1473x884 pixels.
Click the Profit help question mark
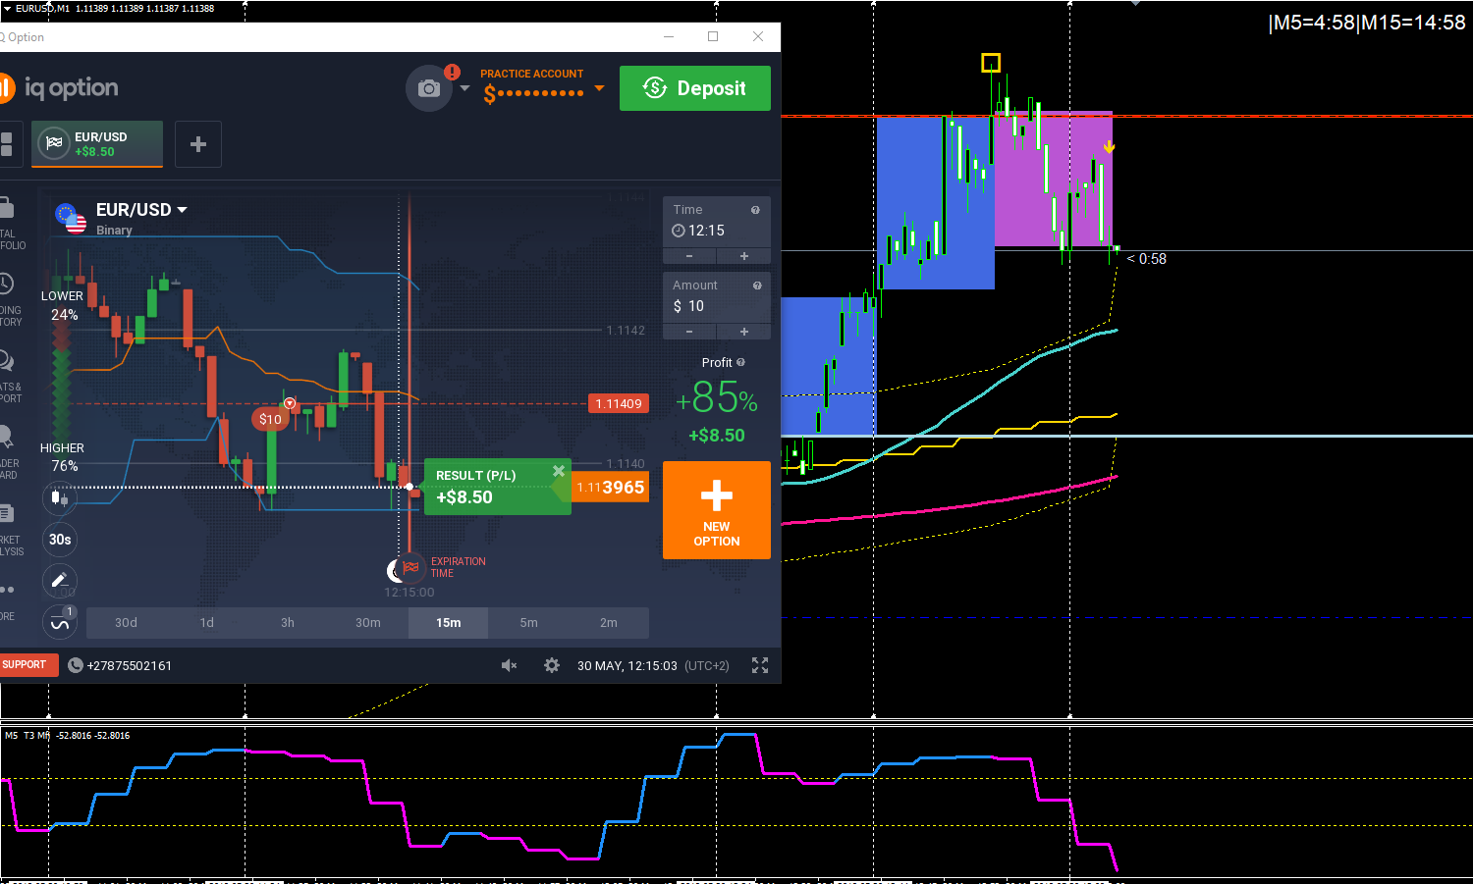740,362
